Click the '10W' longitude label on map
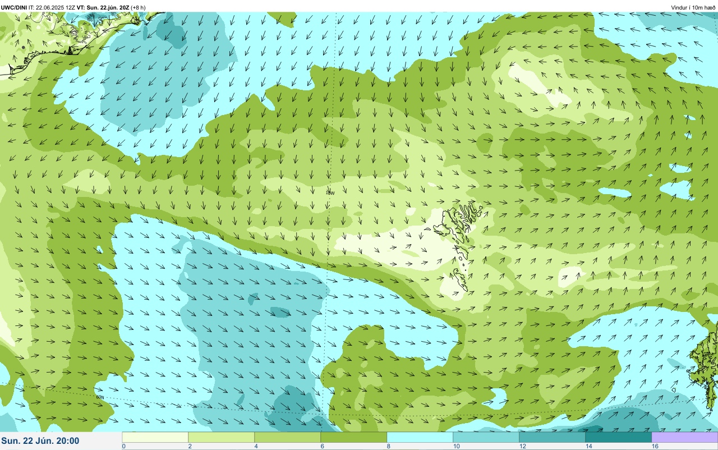 [x=330, y=192]
